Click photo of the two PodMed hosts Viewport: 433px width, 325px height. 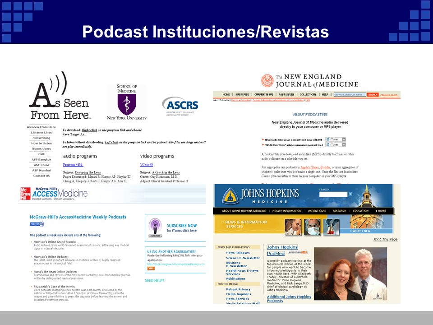(350, 274)
